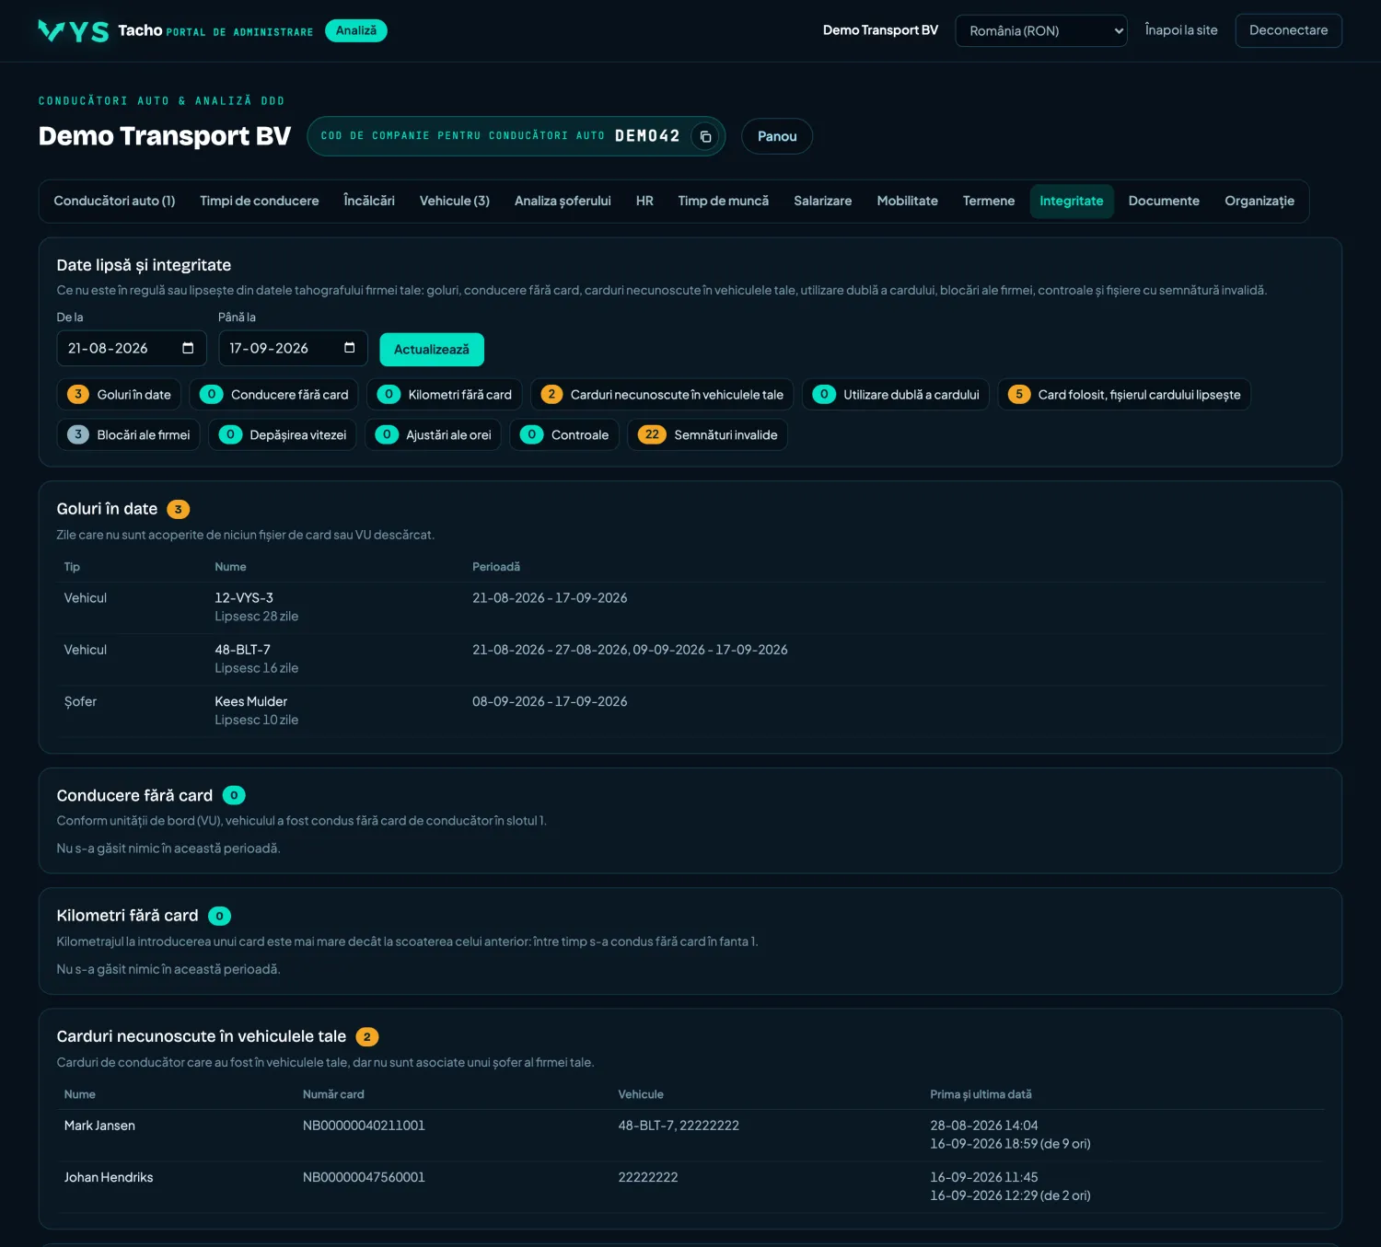Image resolution: width=1381 pixels, height=1247 pixels.
Task: Click card number NB00000047560001
Action: pyautogui.click(x=364, y=1177)
